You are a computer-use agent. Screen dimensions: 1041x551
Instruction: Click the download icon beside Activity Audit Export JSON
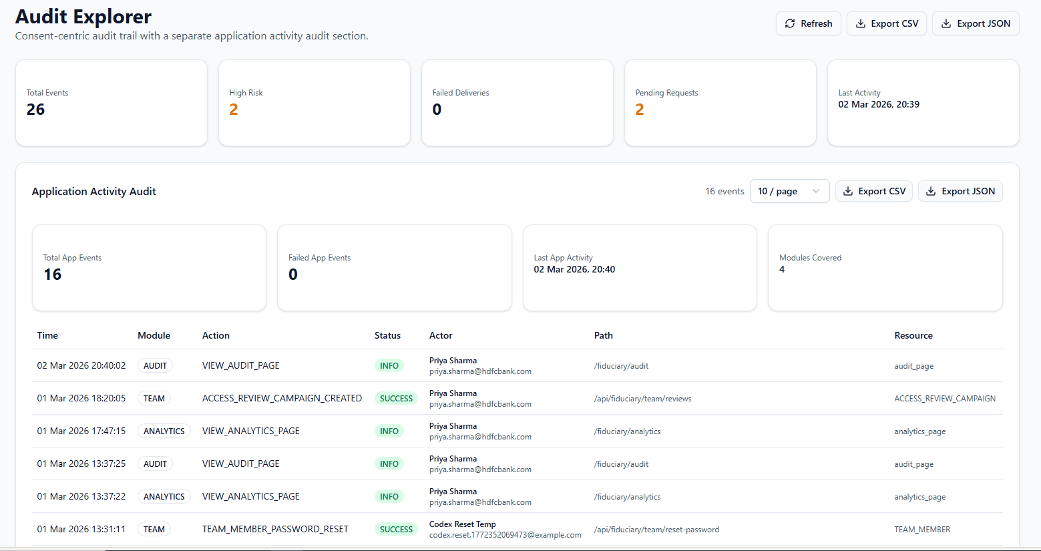click(931, 191)
